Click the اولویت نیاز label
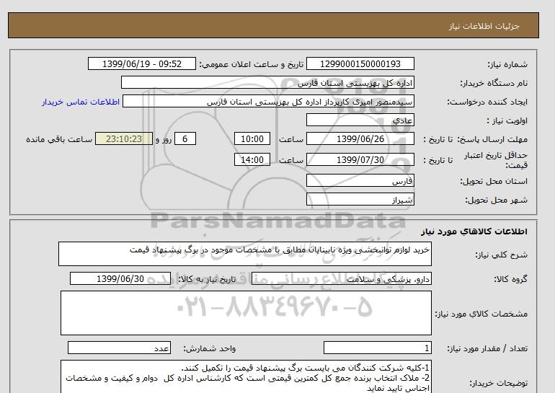The height and width of the screenshot is (393, 555). [x=507, y=120]
